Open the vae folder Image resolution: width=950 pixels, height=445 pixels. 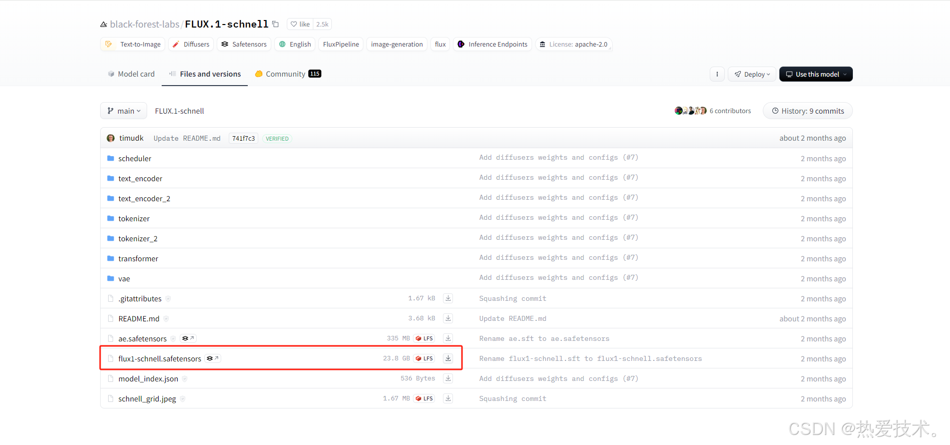point(124,278)
